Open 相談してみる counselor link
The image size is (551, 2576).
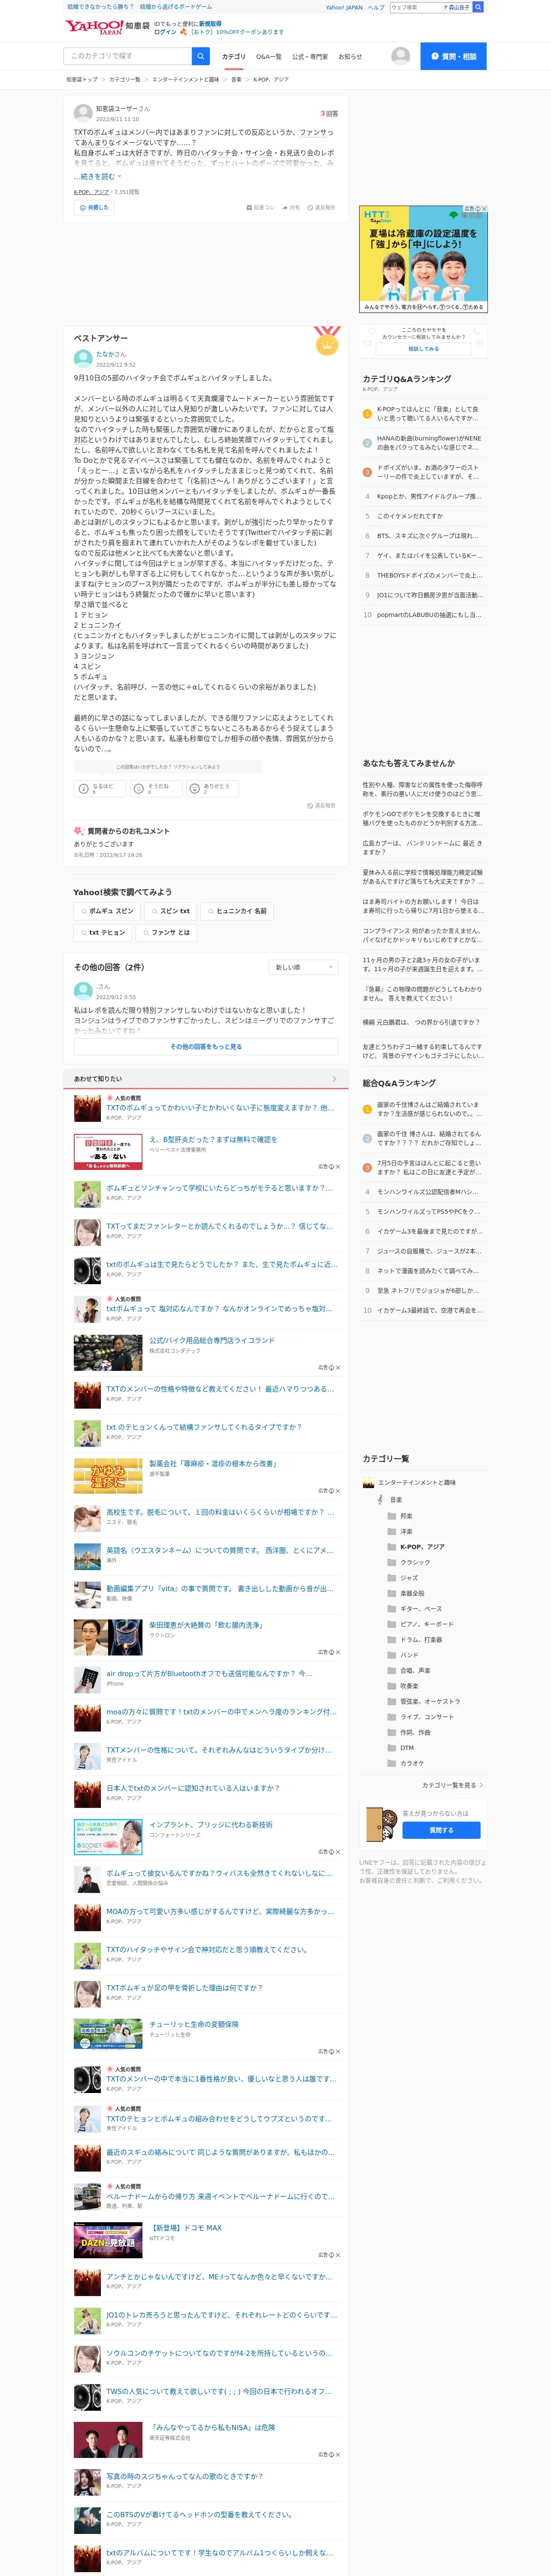[423, 349]
